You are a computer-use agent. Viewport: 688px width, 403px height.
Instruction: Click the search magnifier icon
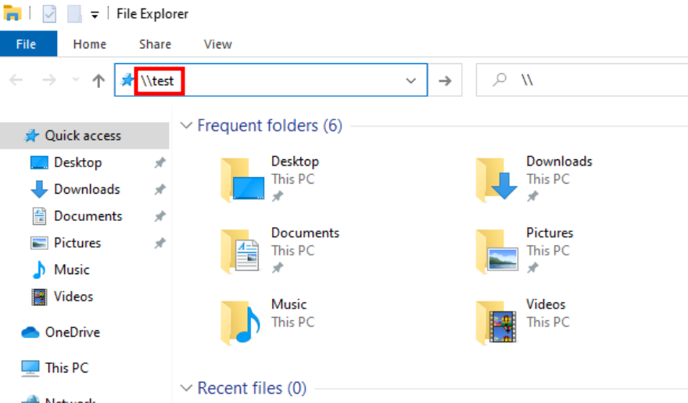coord(500,80)
